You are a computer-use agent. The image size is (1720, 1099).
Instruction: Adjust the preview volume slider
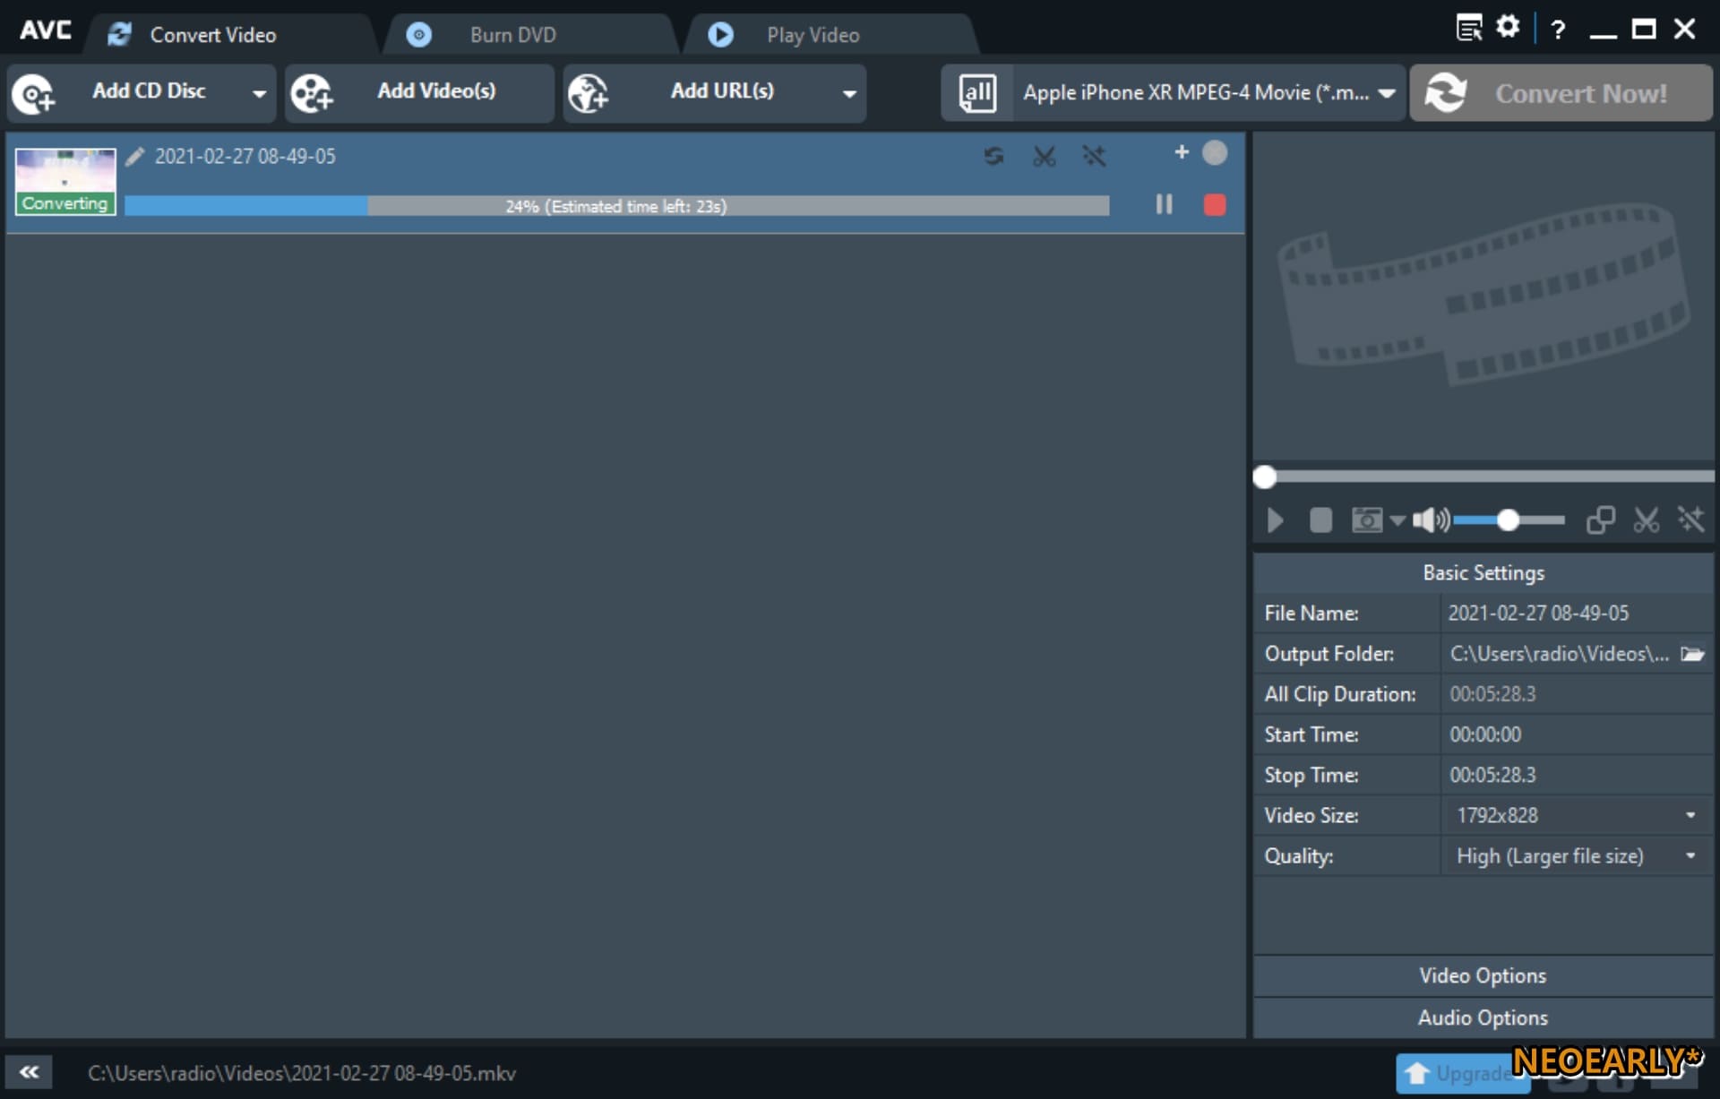click(x=1508, y=520)
